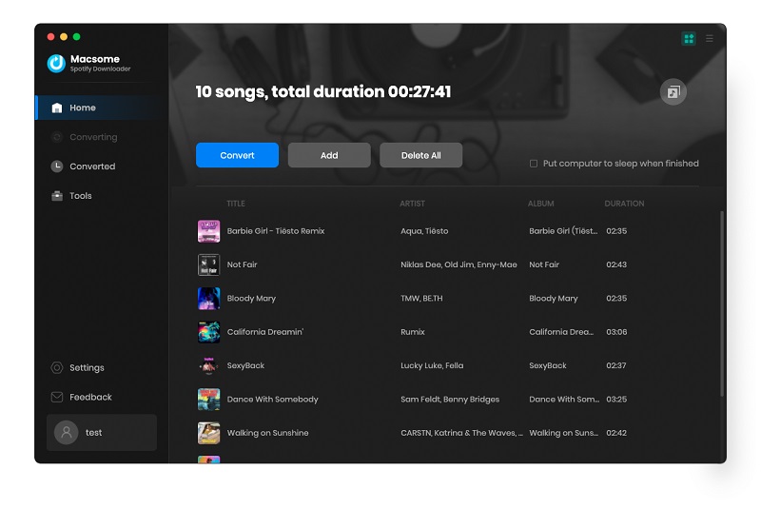Click Bloody Mary album cover thumbnail
761x509 pixels.
(x=208, y=299)
